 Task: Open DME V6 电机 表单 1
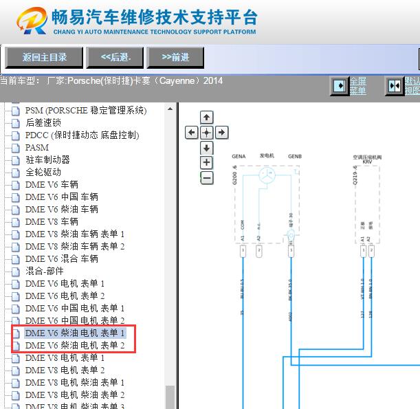coord(65,283)
